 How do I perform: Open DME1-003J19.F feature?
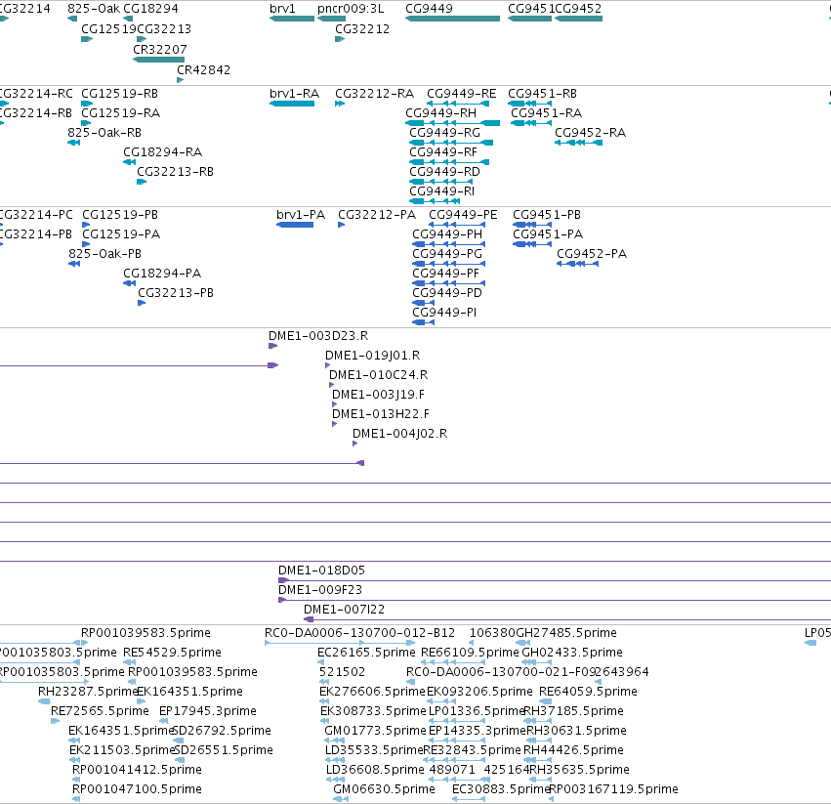(x=334, y=404)
